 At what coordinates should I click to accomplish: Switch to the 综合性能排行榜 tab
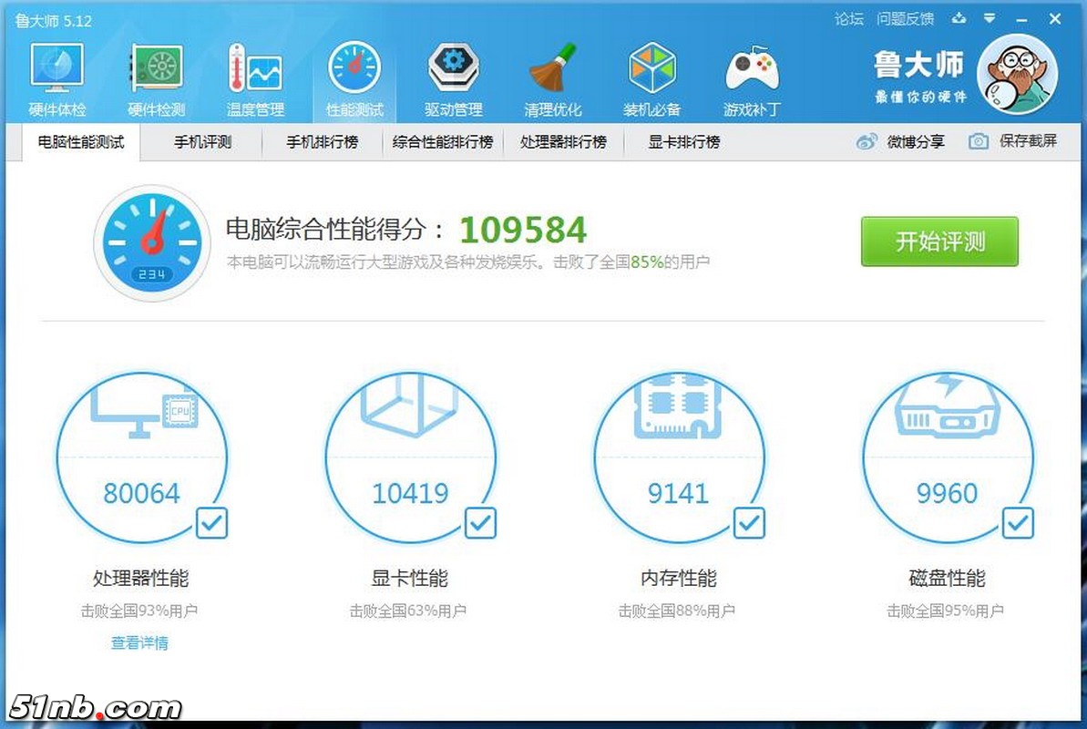coord(443,142)
